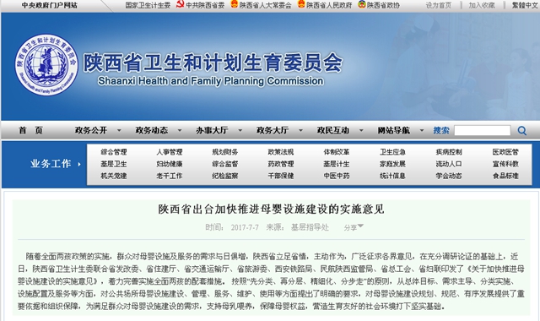Open the 统计信息 category

[x=392, y=176]
